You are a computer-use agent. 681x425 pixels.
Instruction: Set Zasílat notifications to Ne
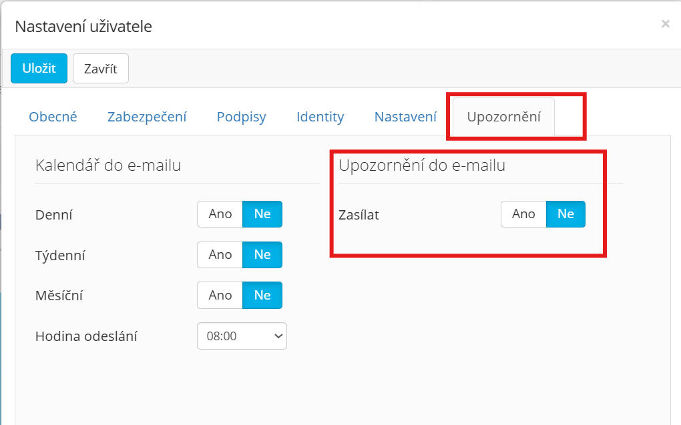(565, 214)
